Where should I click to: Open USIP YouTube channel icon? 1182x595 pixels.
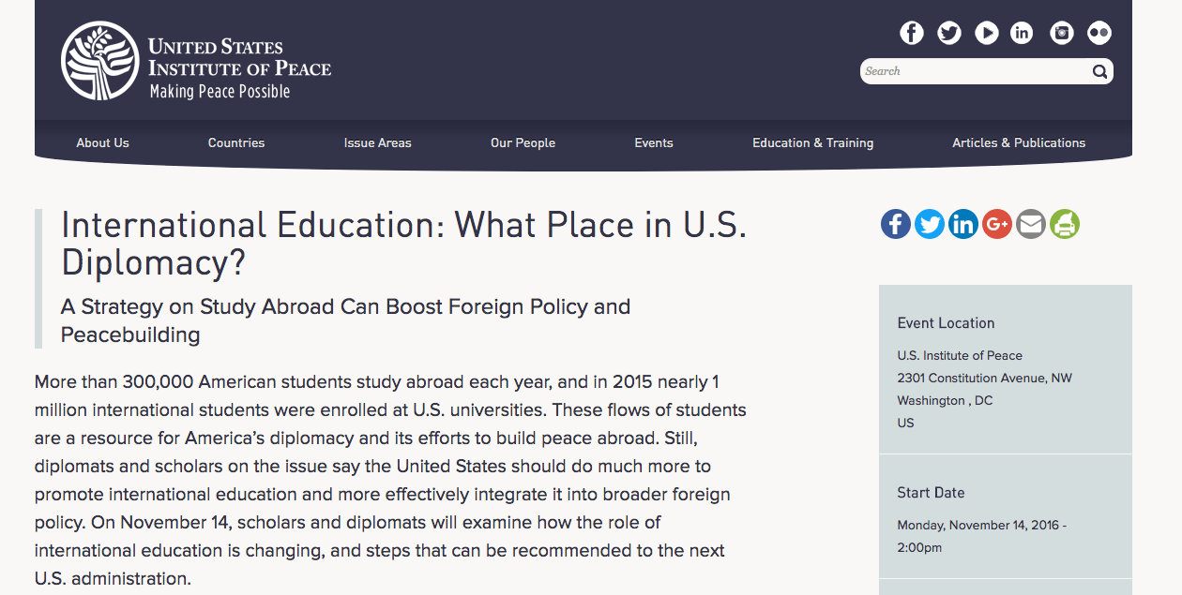pyautogui.click(x=987, y=33)
